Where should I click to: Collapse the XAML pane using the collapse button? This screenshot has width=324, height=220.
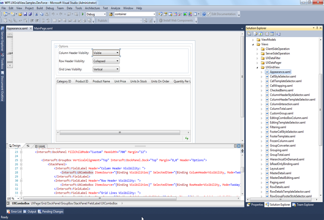click(242, 146)
